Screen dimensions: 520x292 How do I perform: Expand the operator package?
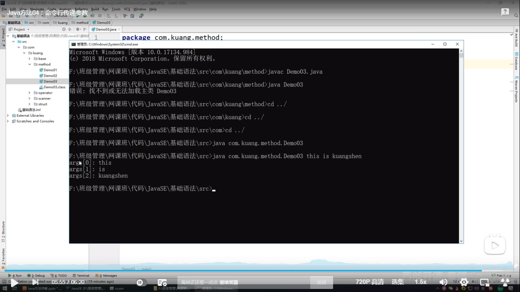pos(29,93)
